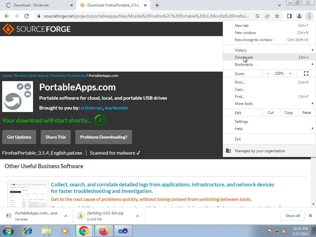
Task: Open Downloads from the Chrome menu
Action: (269, 57)
